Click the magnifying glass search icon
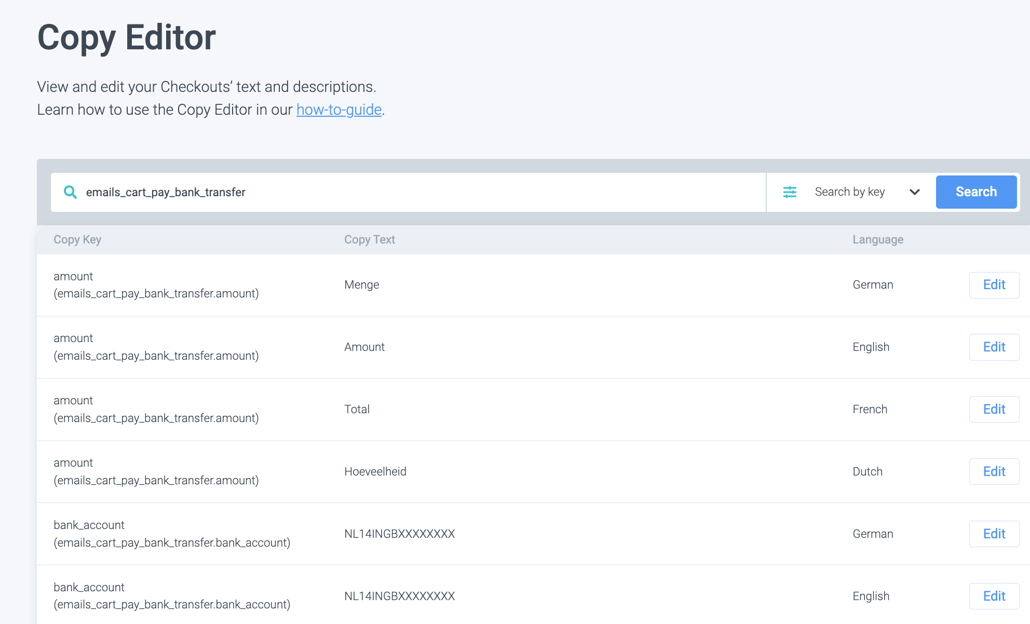The image size is (1030, 624). (70, 192)
